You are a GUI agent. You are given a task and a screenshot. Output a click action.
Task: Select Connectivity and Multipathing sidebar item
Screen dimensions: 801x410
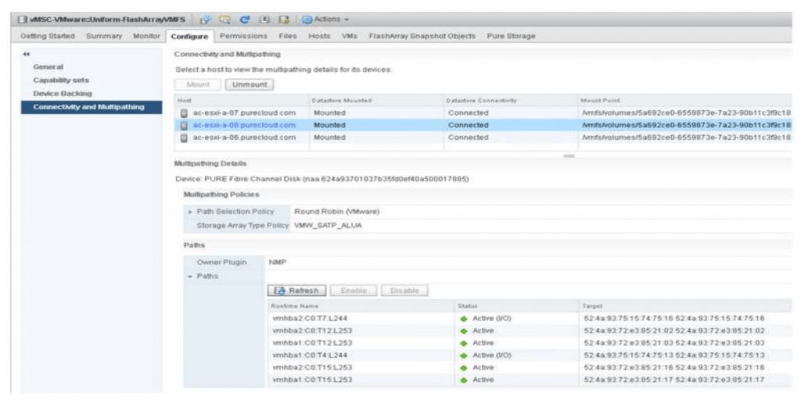[92, 107]
